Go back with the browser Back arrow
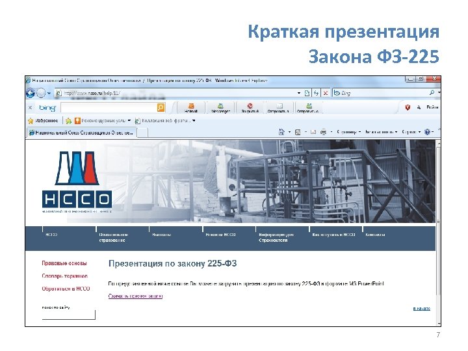This screenshot has height=351, width=468. pos(31,93)
